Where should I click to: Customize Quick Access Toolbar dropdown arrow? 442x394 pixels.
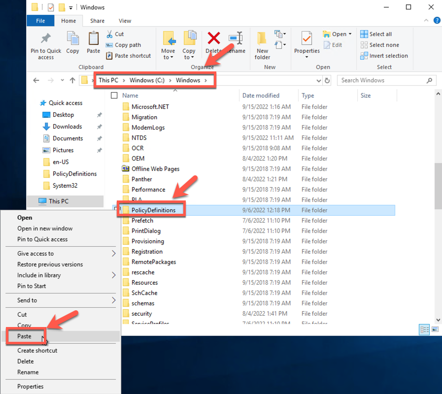click(71, 7)
